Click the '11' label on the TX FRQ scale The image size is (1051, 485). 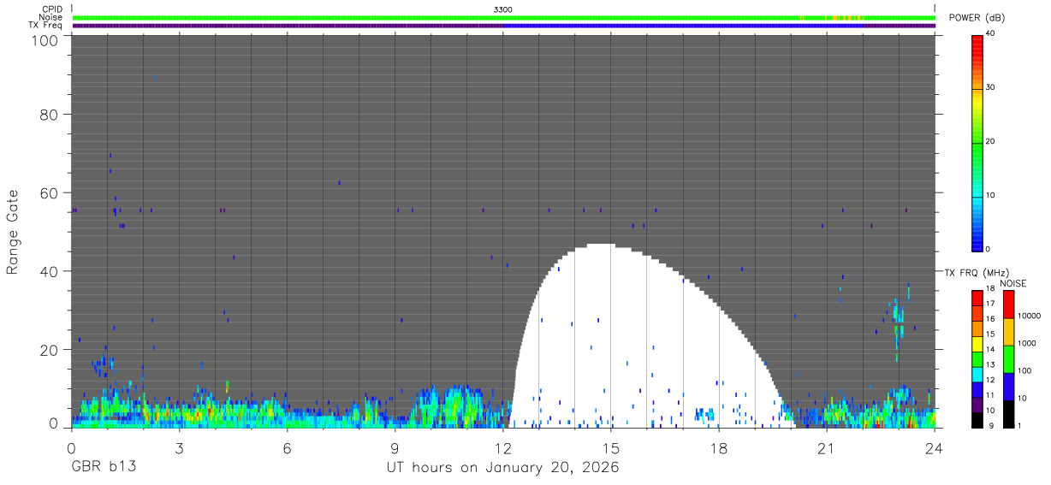[989, 395]
